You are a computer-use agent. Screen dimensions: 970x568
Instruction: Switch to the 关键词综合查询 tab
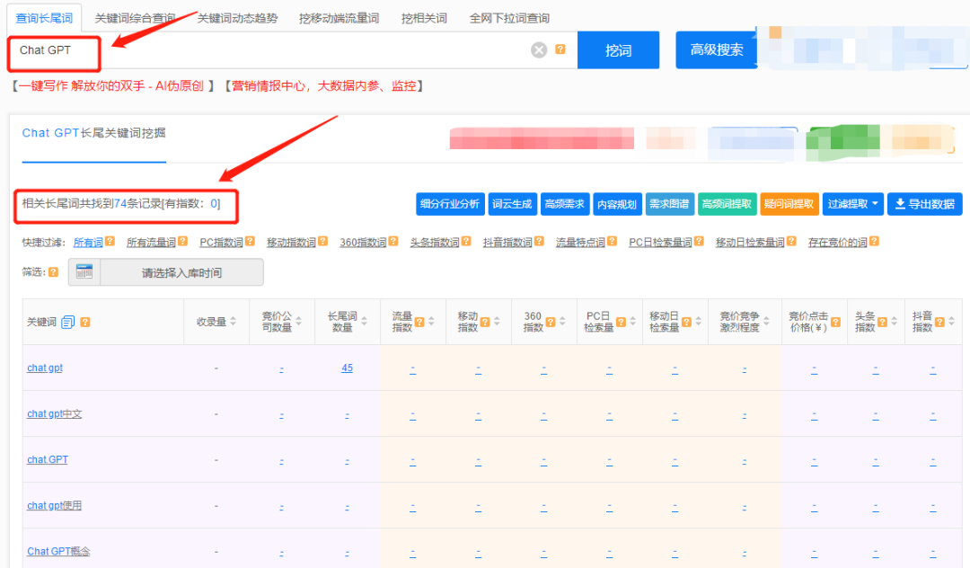[135, 18]
